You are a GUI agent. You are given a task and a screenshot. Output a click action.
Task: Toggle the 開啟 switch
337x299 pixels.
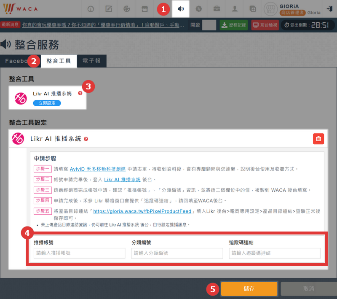[x=209, y=25]
